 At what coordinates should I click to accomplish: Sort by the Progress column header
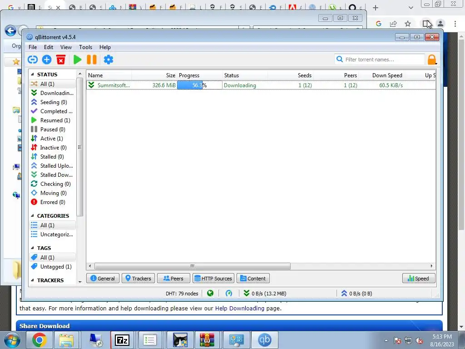pyautogui.click(x=200, y=75)
